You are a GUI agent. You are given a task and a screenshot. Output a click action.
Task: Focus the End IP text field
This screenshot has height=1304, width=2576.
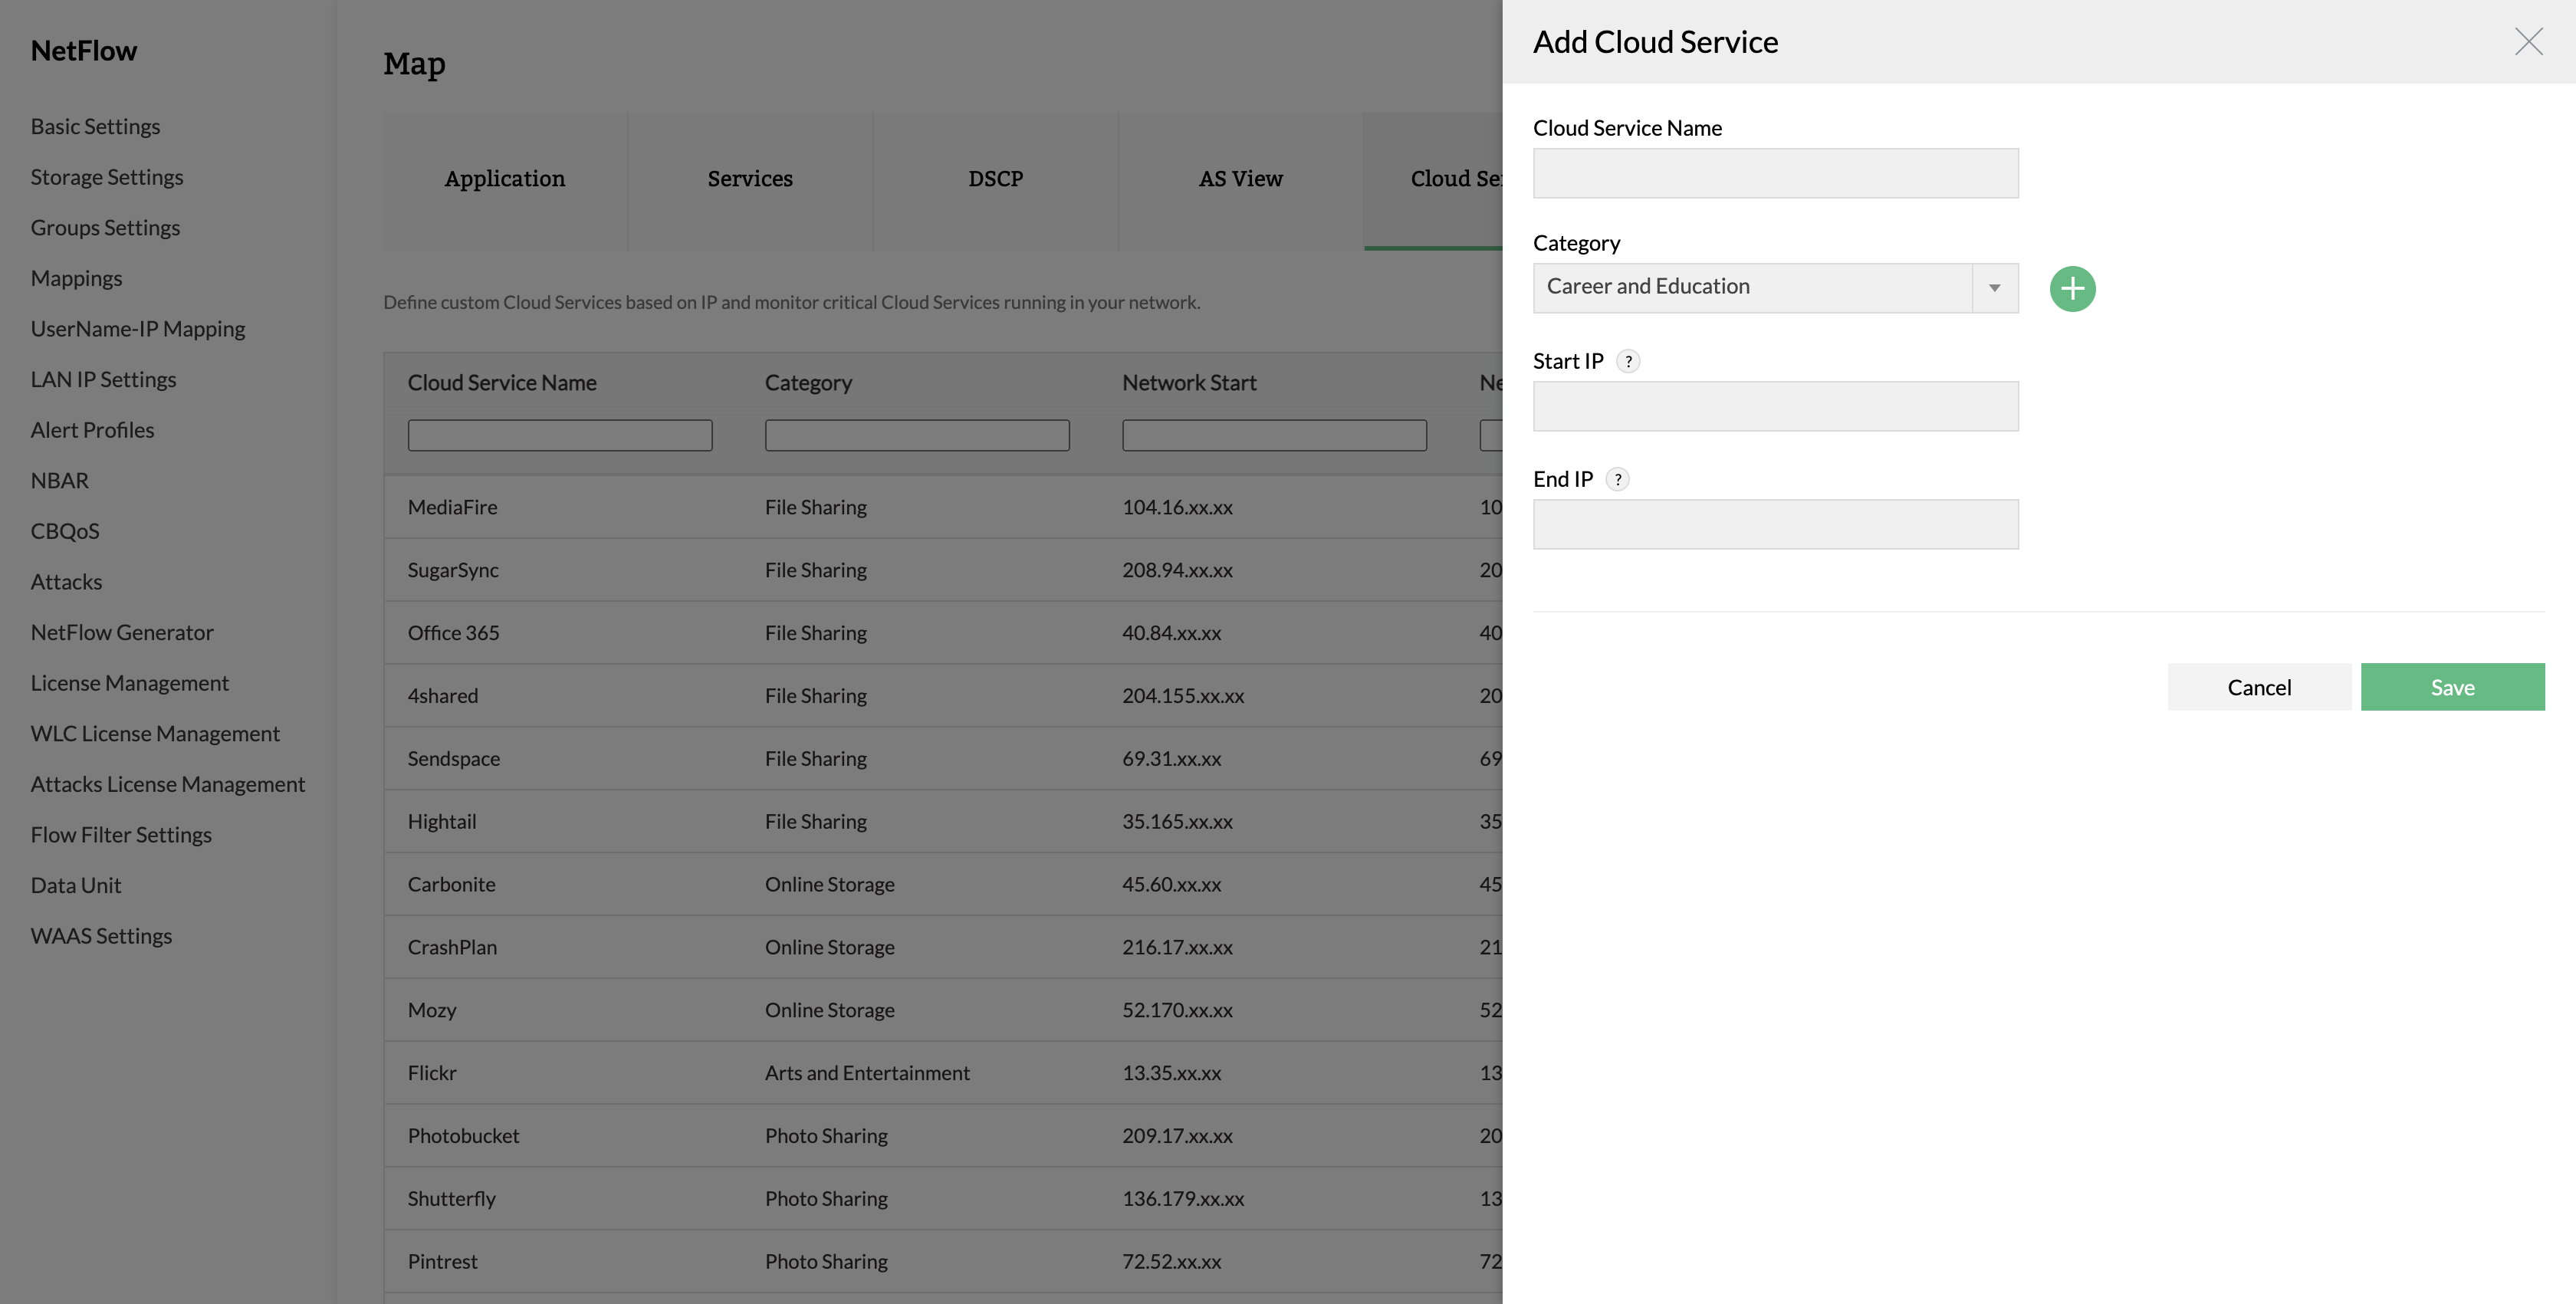pos(1775,524)
